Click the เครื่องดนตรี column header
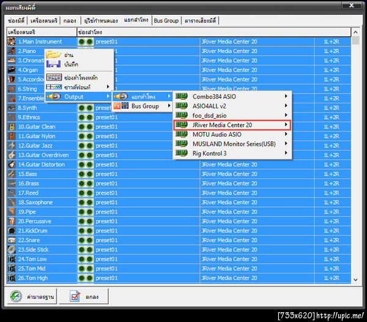 pos(42,32)
